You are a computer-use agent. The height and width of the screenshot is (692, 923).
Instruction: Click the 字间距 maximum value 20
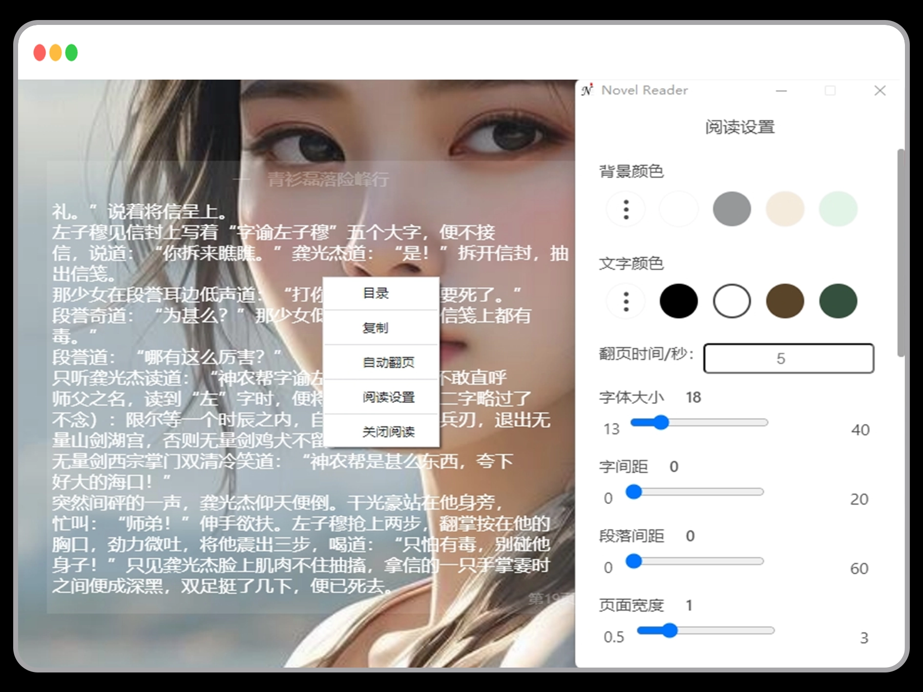click(859, 499)
